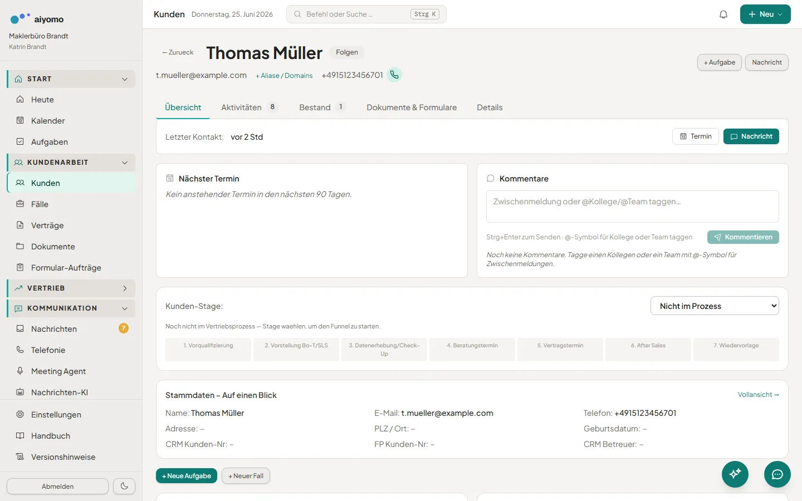This screenshot has width=802, height=501.
Task: Click the Termin button
Action: [x=696, y=136]
